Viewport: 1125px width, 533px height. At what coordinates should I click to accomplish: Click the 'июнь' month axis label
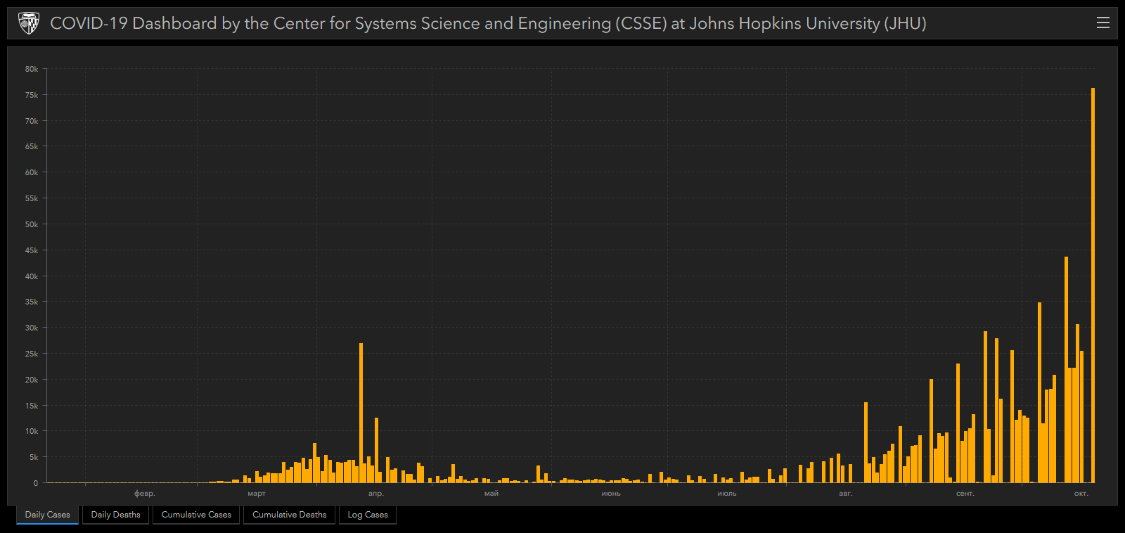[x=611, y=494]
